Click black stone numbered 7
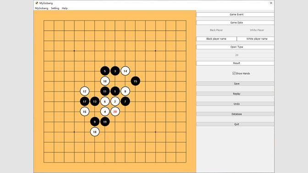The height and width of the screenshot is (173, 308). 125,102
